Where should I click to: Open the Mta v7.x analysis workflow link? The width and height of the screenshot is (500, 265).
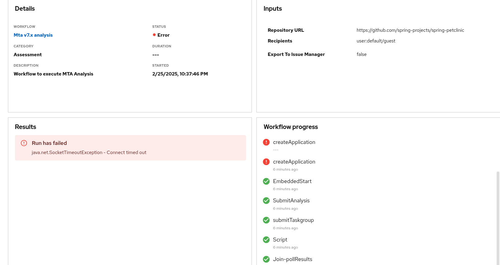coord(33,35)
